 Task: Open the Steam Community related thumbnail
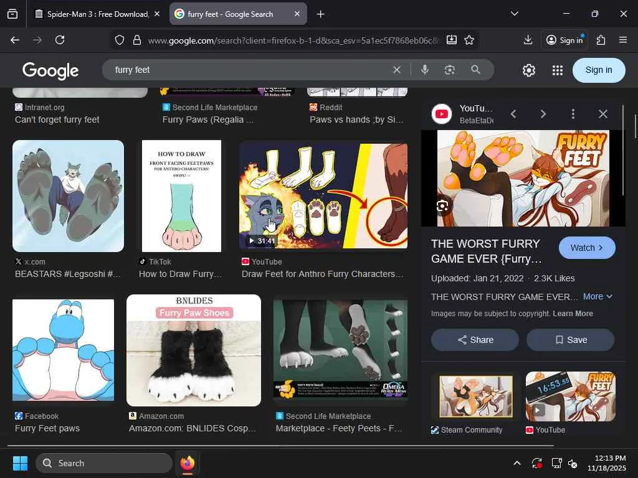[475, 396]
